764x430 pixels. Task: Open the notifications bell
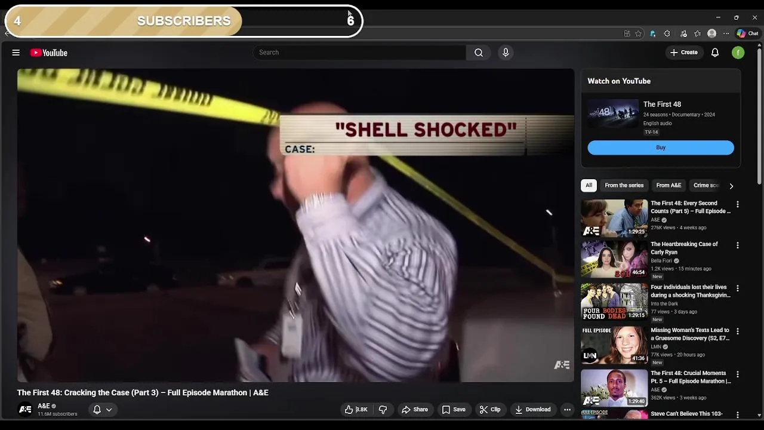[x=715, y=53]
